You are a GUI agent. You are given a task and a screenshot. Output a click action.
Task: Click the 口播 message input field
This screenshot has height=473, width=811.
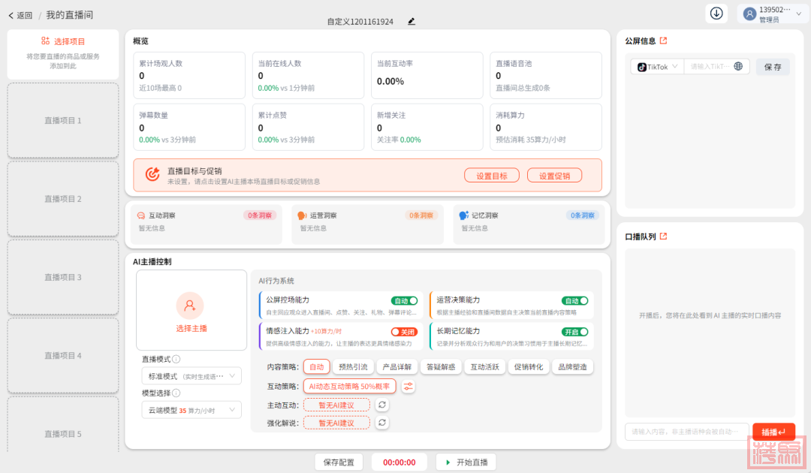tap(686, 432)
